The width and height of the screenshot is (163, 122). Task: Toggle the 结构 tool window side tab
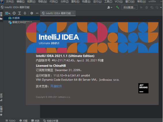point(1,97)
